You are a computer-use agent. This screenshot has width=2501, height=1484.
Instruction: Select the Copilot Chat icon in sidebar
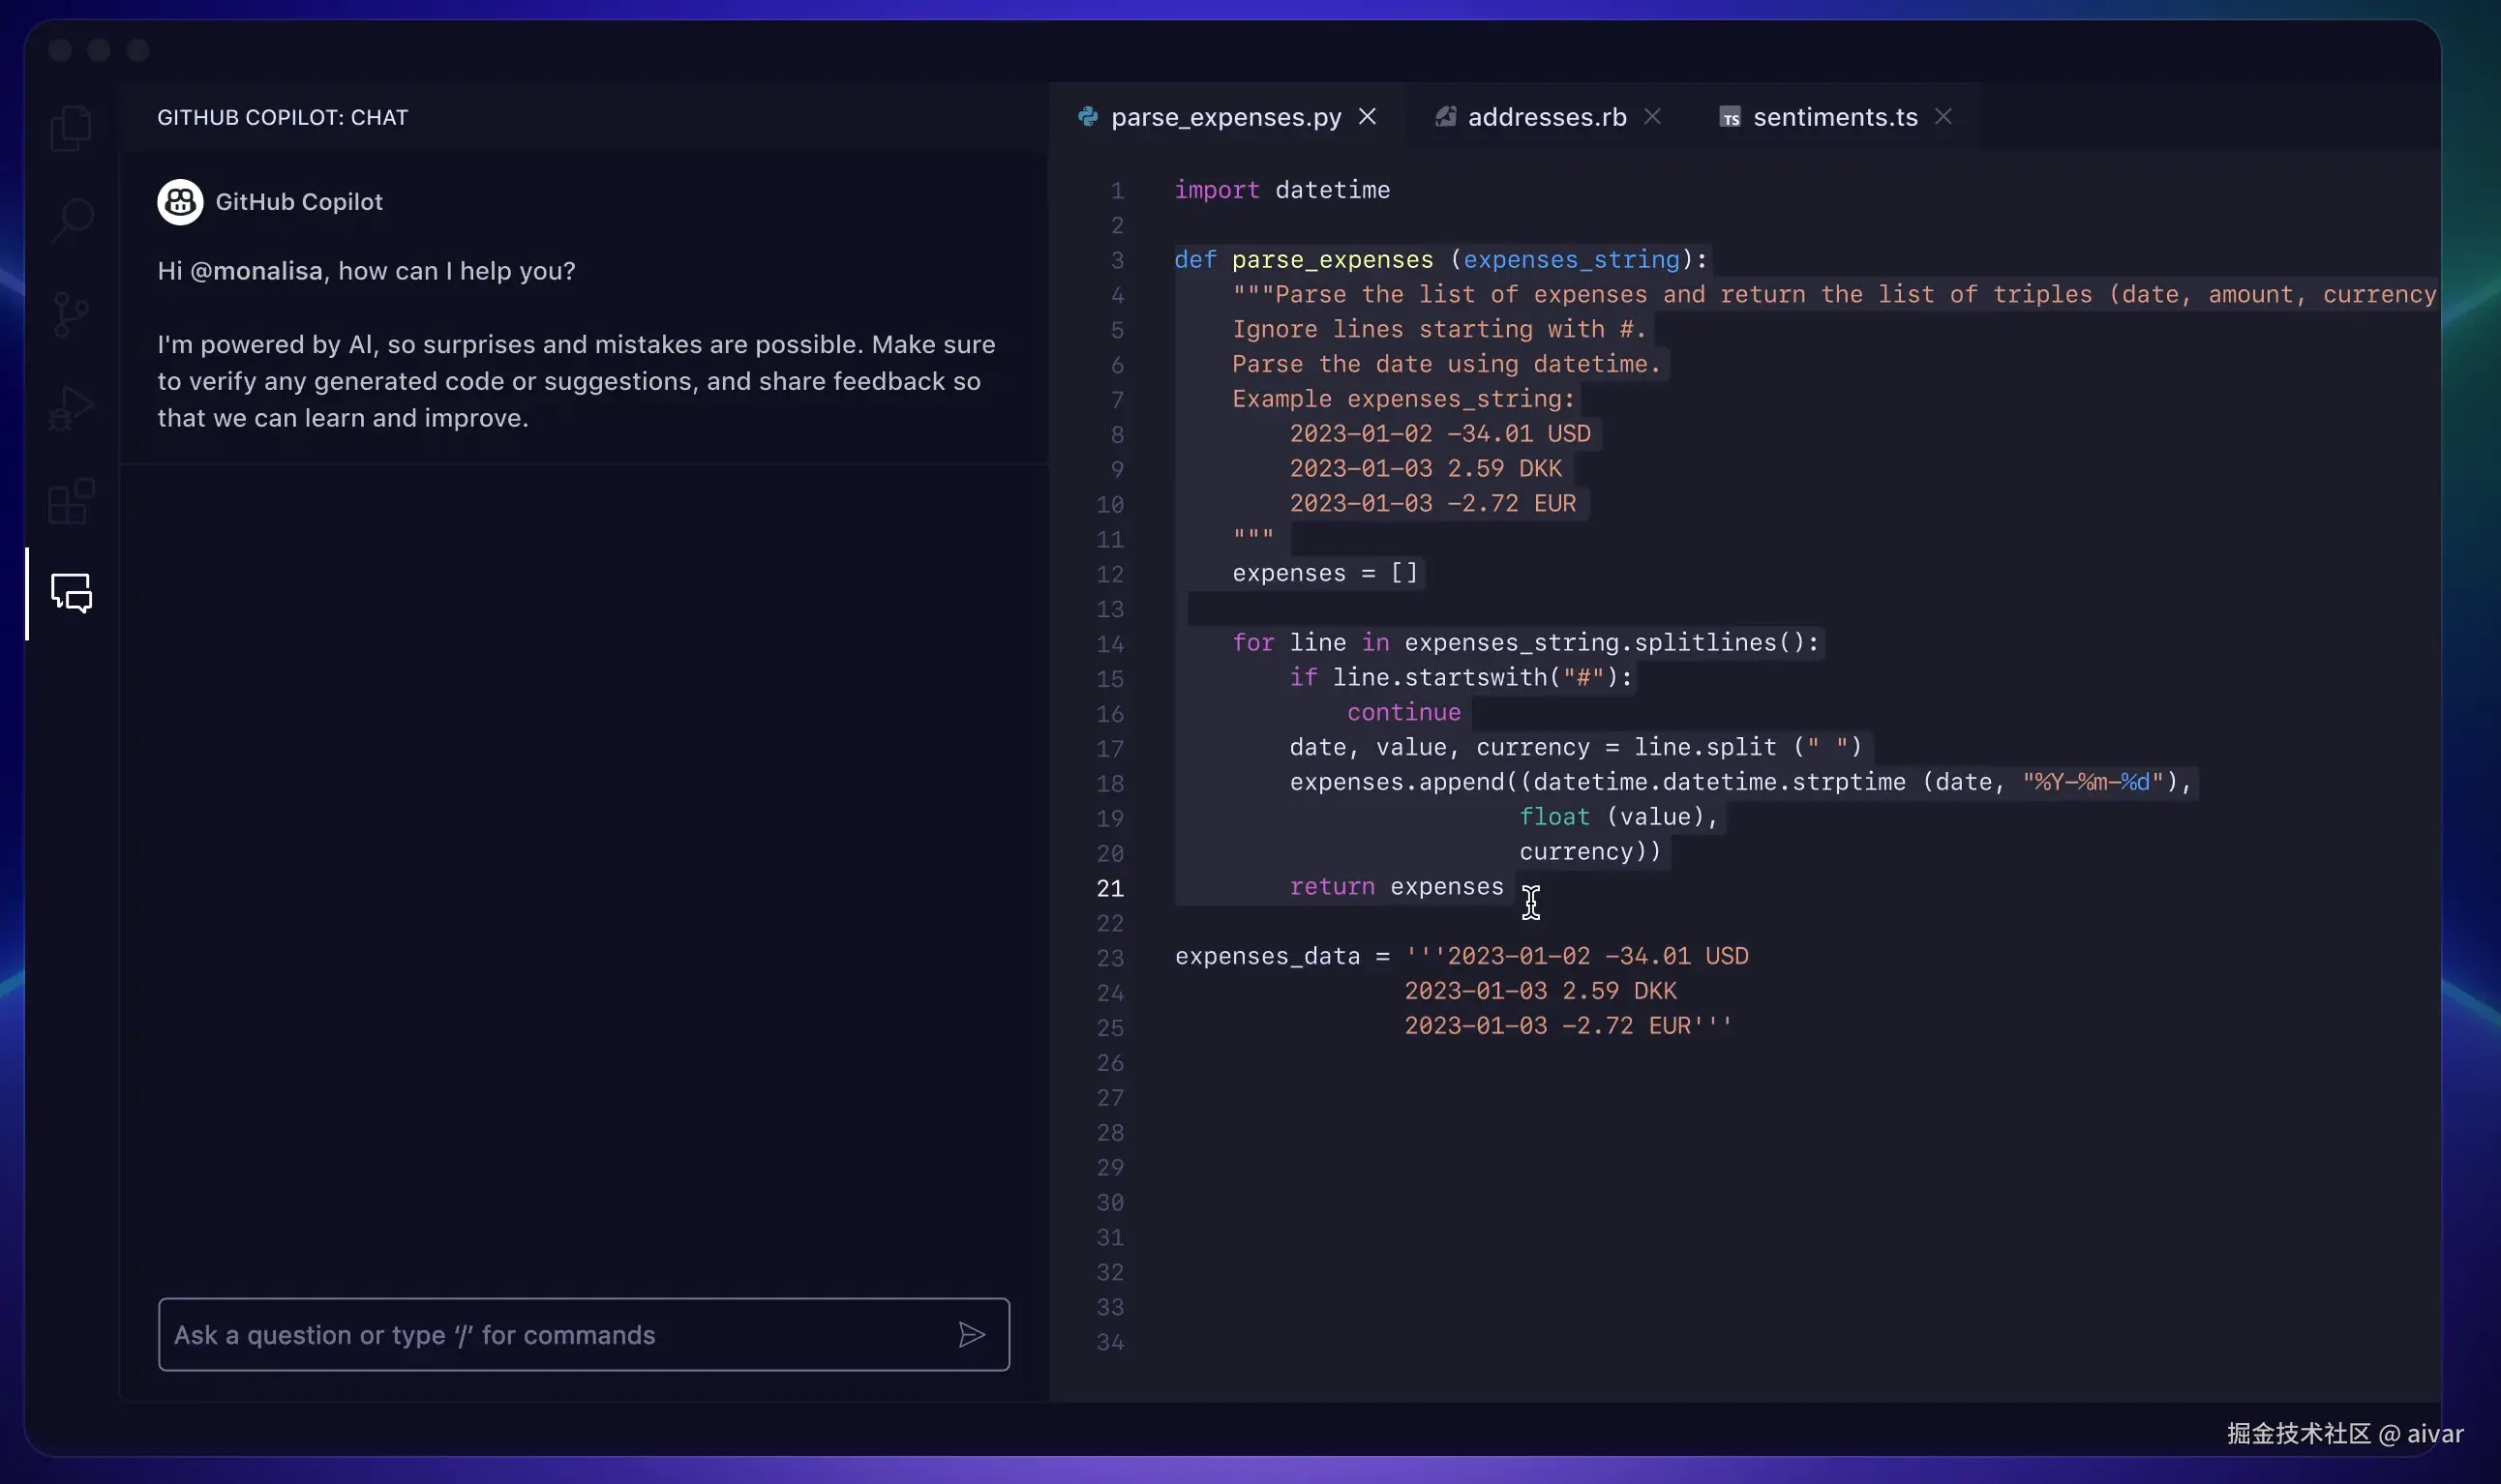pyautogui.click(x=70, y=593)
